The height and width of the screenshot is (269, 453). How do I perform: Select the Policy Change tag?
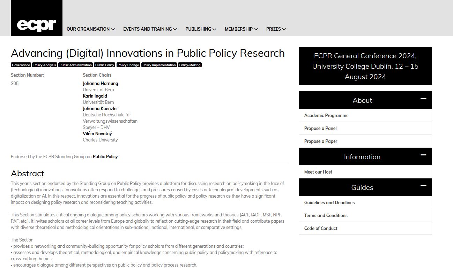pyautogui.click(x=128, y=65)
